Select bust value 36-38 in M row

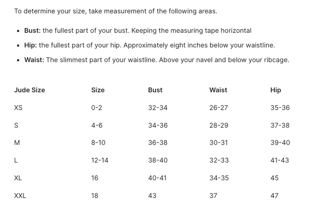point(158,143)
